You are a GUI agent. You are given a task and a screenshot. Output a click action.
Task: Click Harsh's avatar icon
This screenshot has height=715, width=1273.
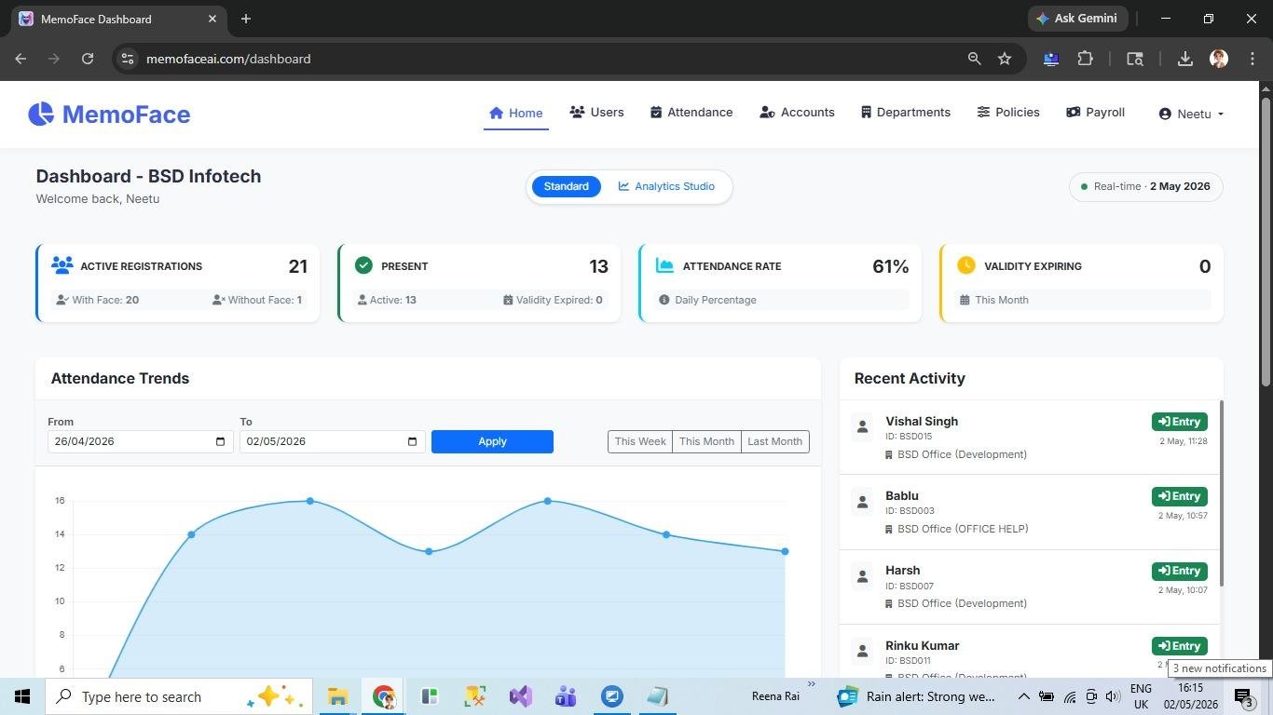click(x=863, y=576)
